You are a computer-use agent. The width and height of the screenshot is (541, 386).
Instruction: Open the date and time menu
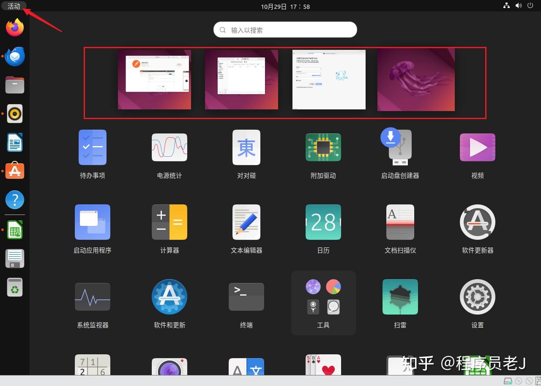point(285,6)
